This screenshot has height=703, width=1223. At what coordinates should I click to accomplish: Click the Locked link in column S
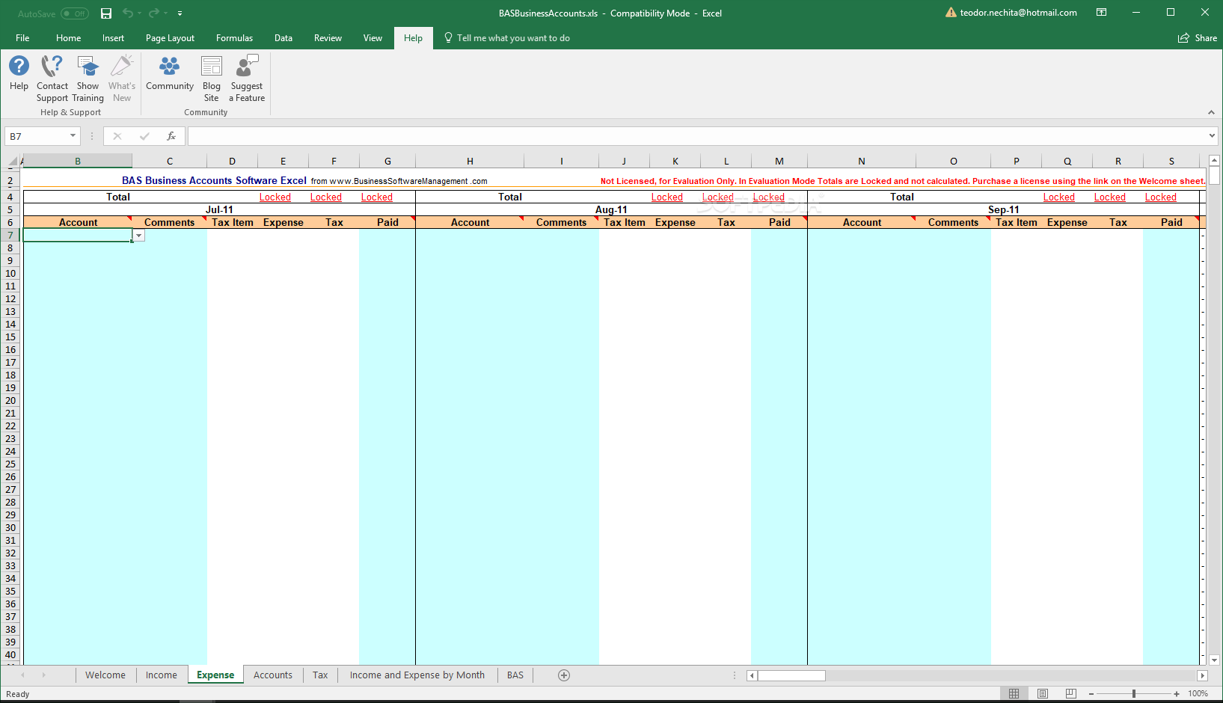(x=1161, y=197)
